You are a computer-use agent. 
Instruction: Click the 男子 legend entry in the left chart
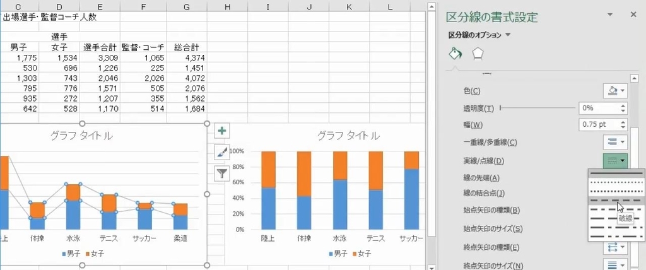71,254
